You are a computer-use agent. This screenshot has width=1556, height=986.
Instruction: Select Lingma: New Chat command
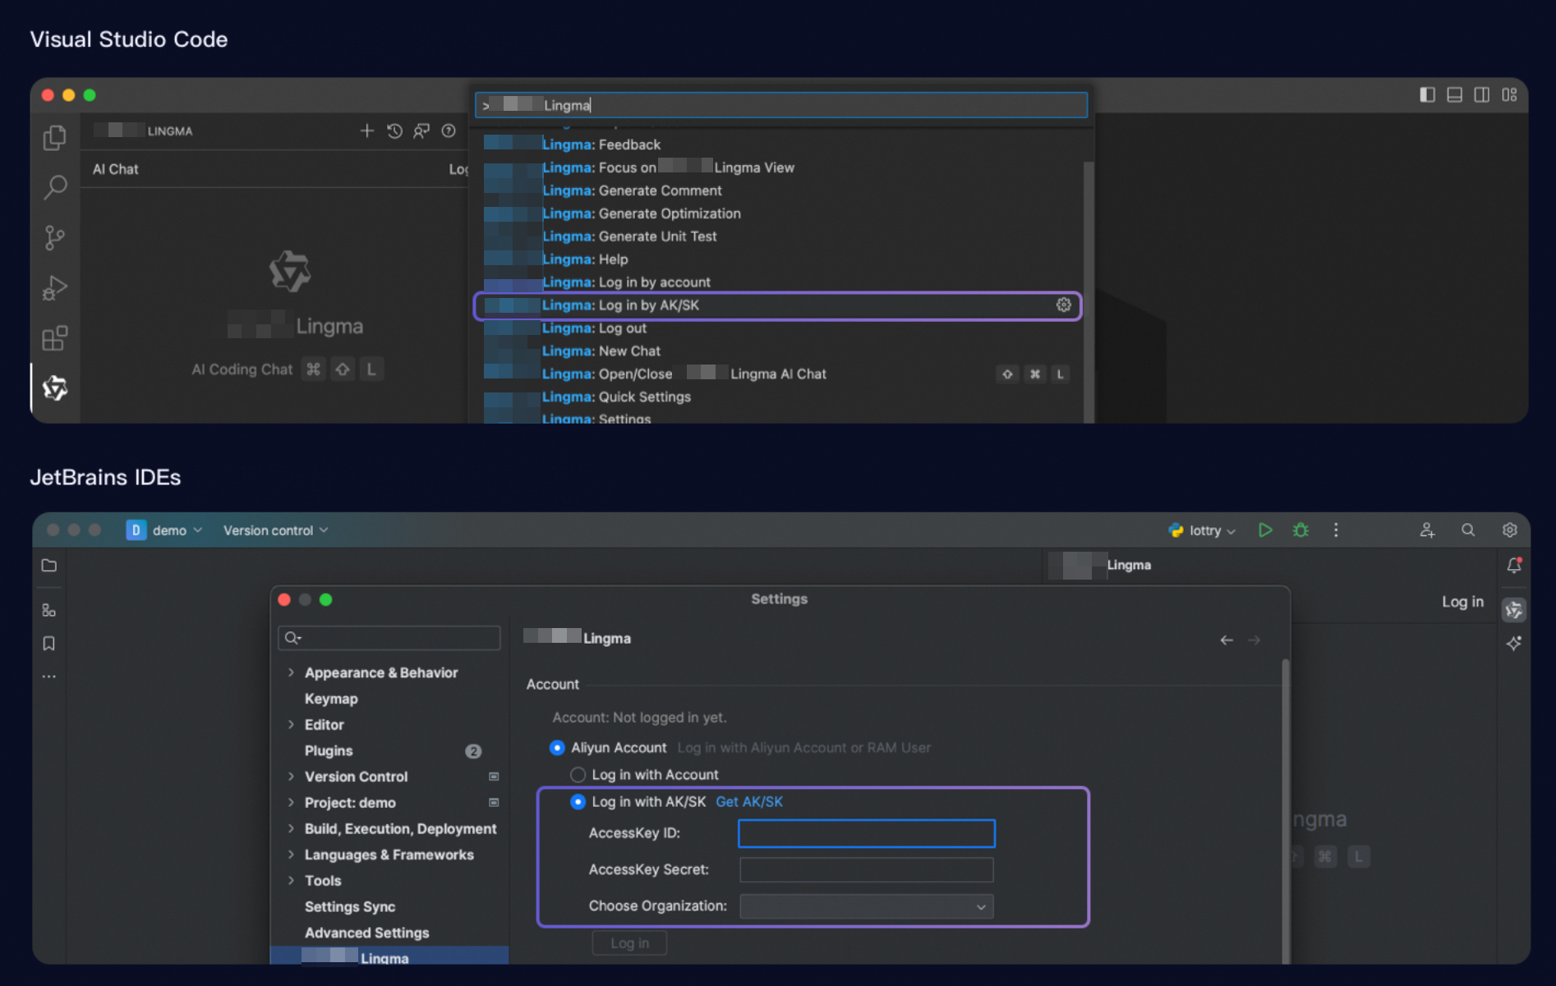[x=777, y=351]
